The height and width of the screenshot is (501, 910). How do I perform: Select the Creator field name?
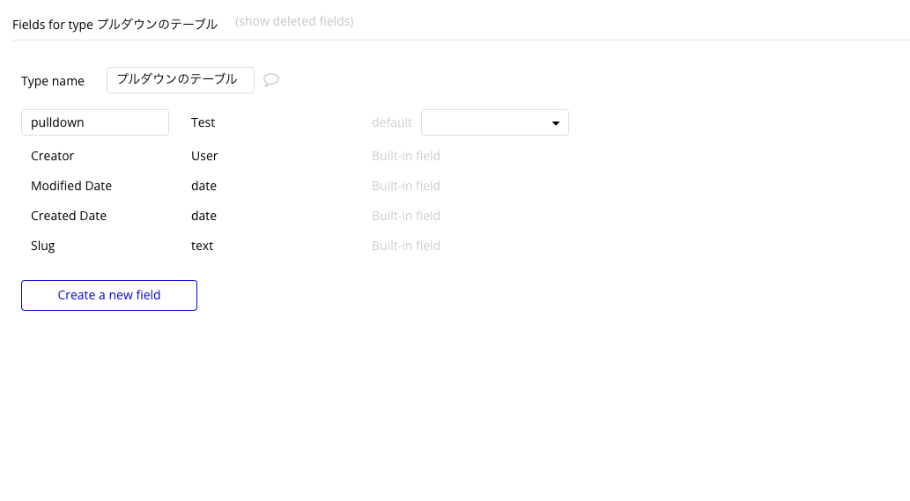point(52,156)
